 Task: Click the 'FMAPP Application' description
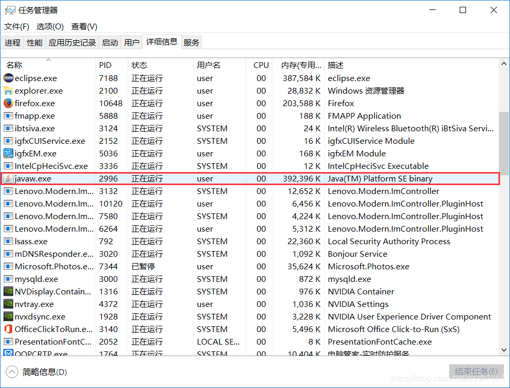click(x=364, y=116)
